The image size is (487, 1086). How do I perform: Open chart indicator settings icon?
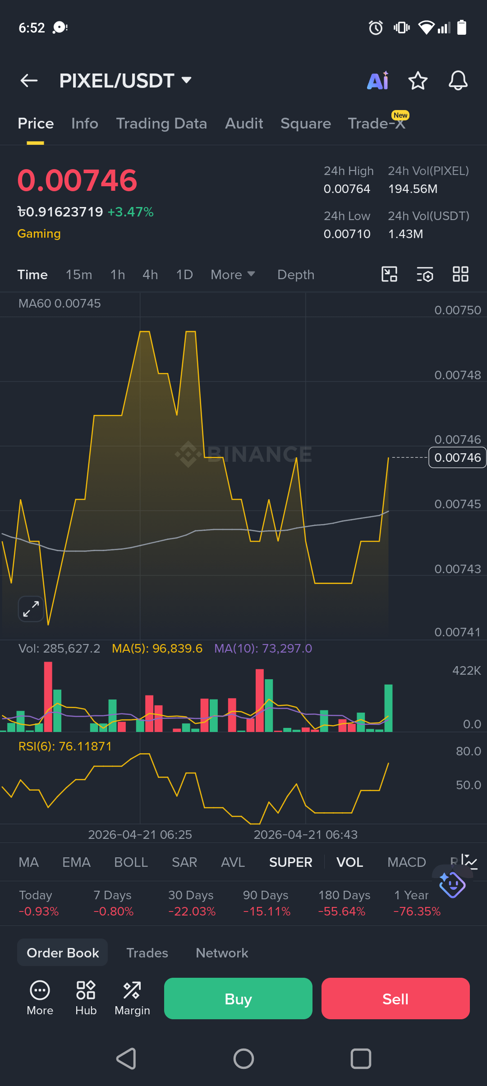pos(425,274)
